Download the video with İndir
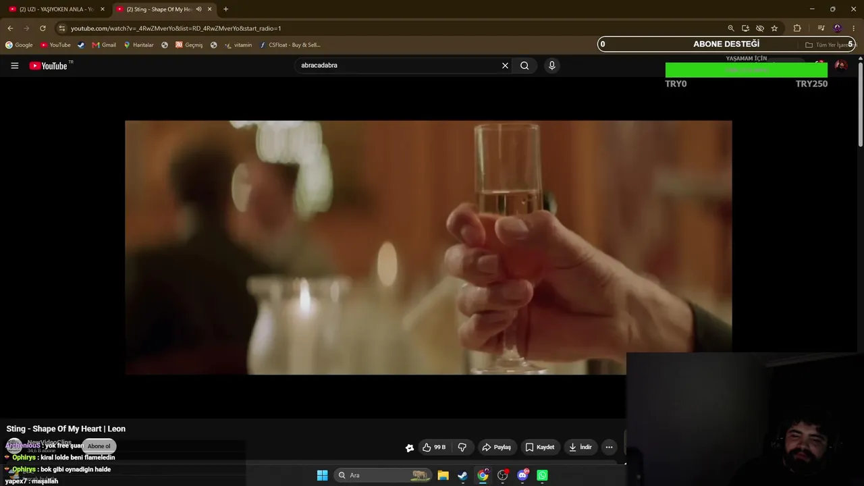Viewport: 864px width, 486px height. 580,447
